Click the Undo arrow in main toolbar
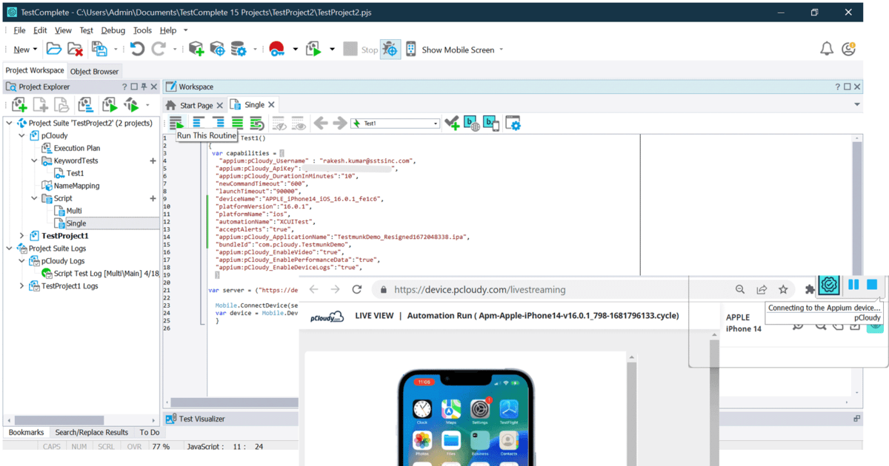The image size is (889, 466). (x=137, y=50)
